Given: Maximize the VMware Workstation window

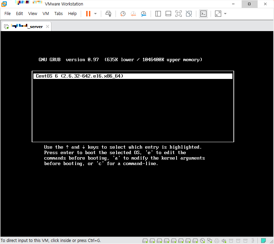Looking at the screenshot, I should pyautogui.click(x=249, y=4).
